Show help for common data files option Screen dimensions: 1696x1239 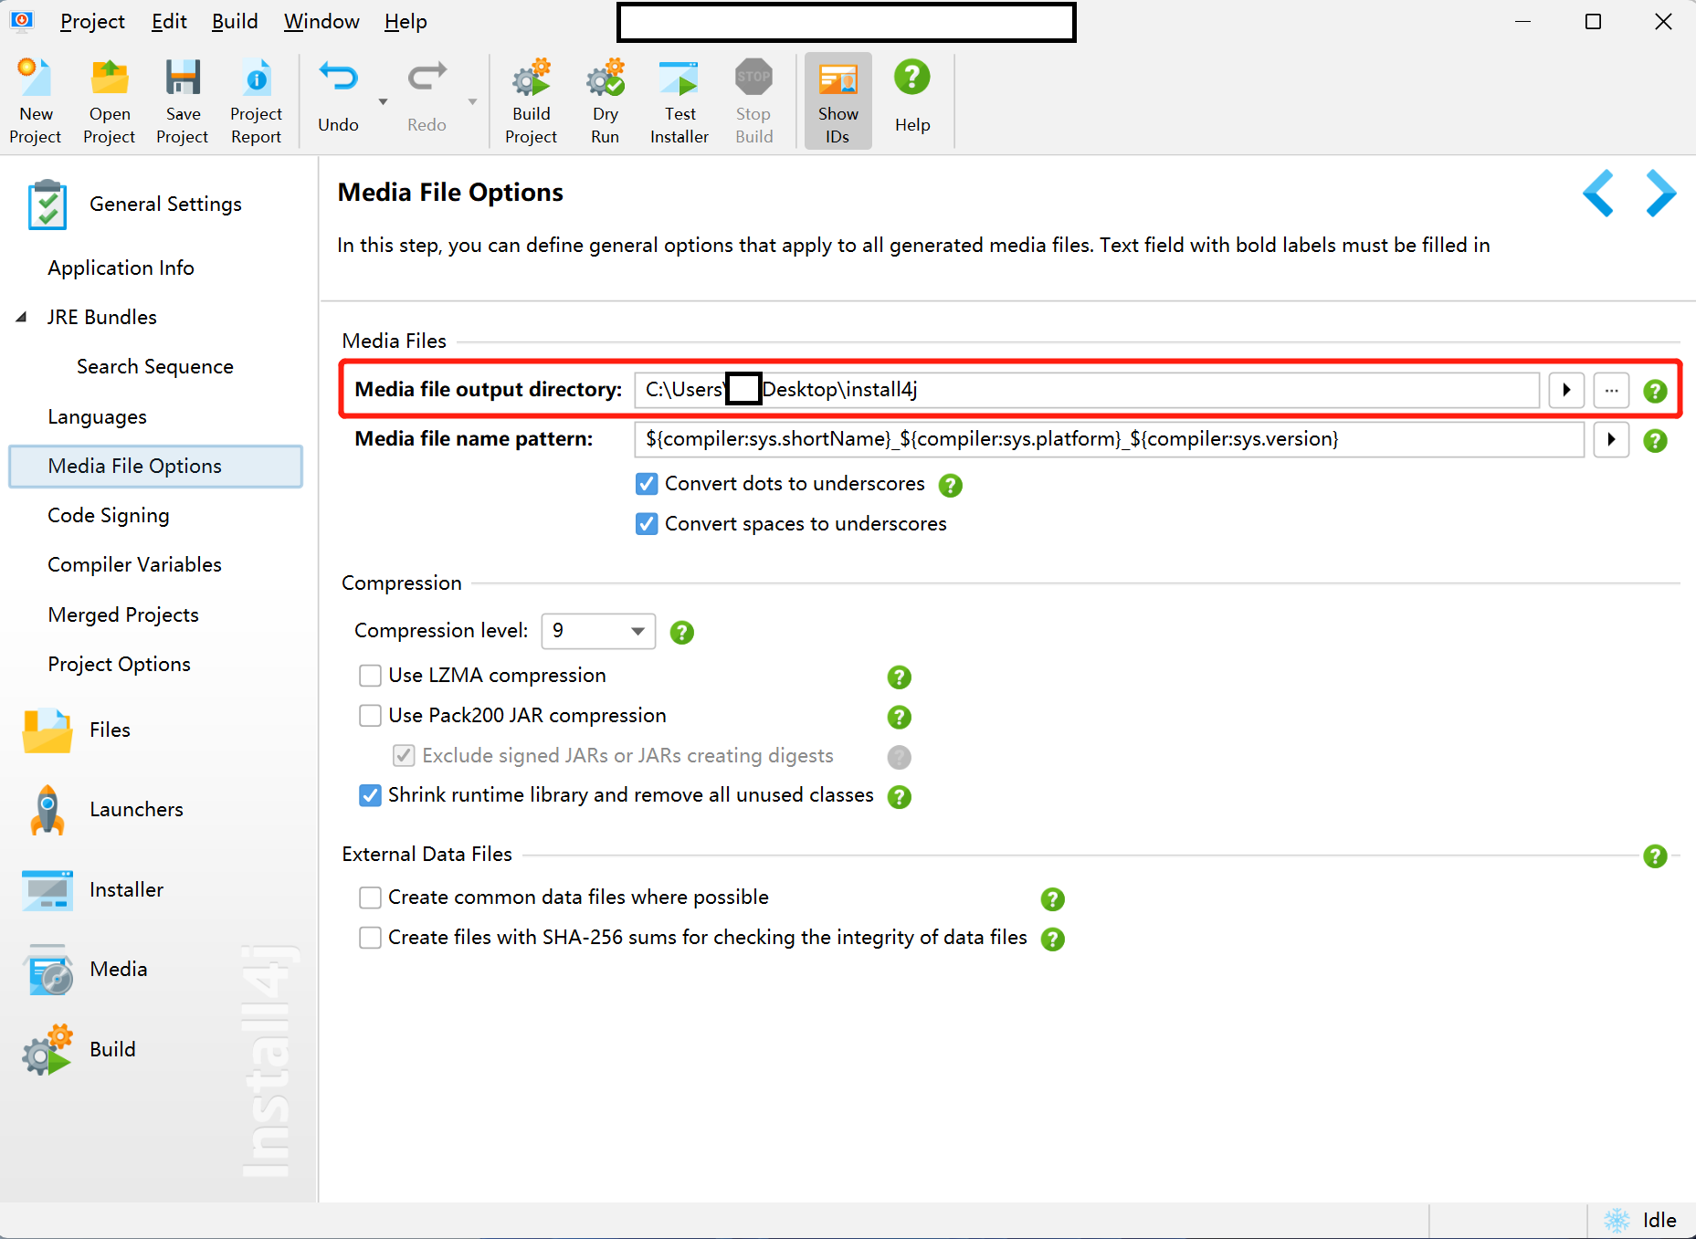(x=1053, y=898)
